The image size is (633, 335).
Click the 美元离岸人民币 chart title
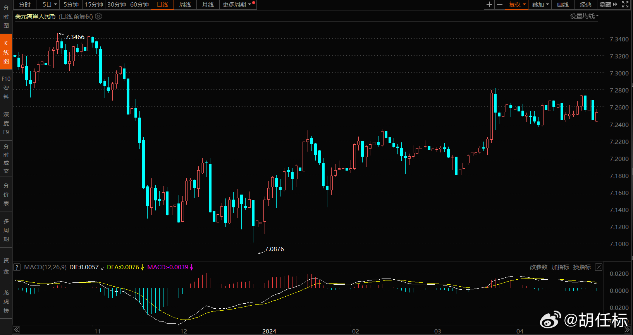(x=35, y=16)
